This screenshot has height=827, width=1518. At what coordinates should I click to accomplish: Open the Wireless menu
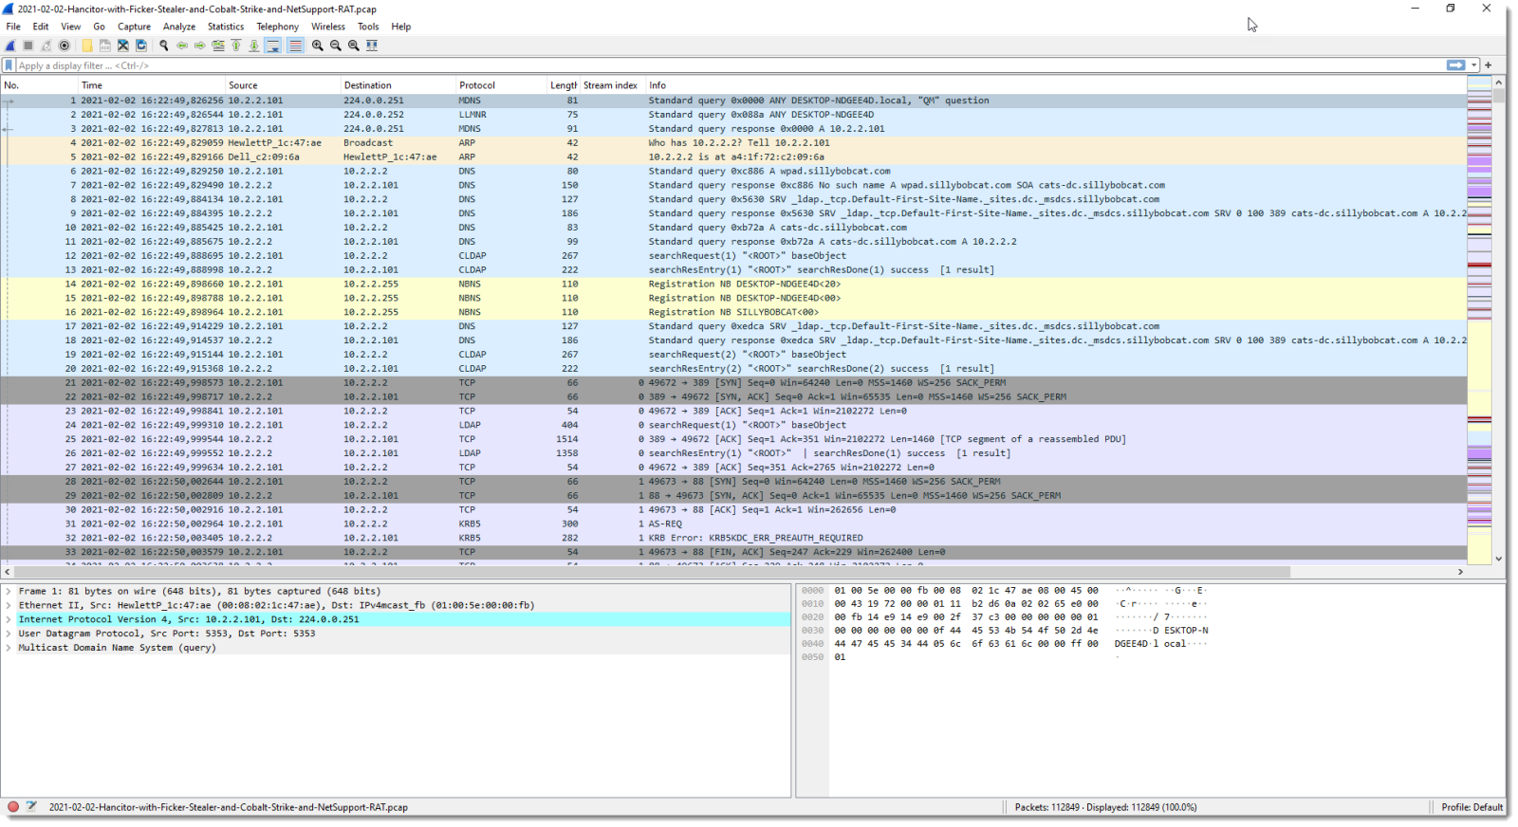328,27
